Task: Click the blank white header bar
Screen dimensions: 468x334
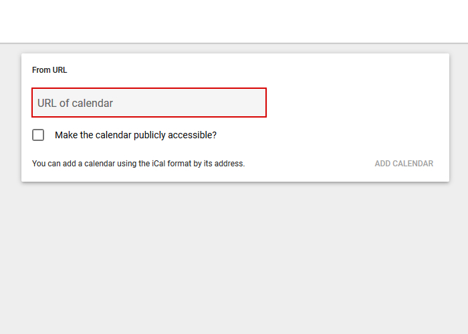Action: point(234,21)
